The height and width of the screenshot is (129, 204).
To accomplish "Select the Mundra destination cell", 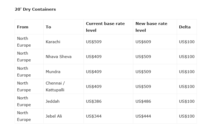I will 53,72.
